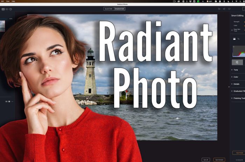Click the Sync all button

[x=206, y=160]
